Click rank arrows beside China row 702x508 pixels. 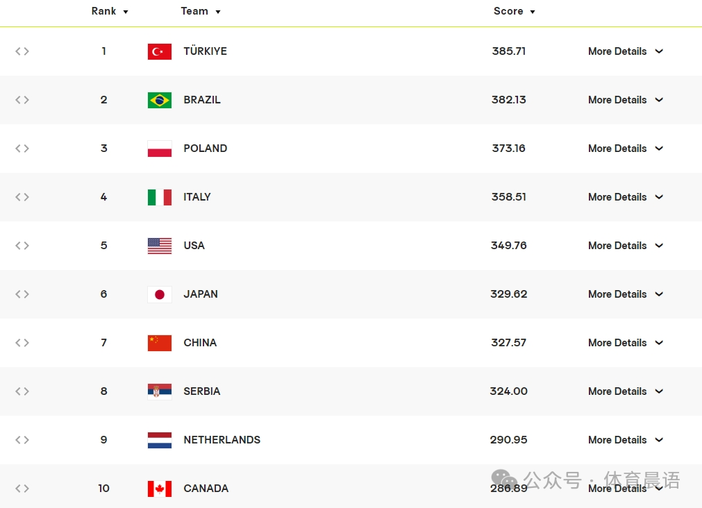click(x=22, y=343)
